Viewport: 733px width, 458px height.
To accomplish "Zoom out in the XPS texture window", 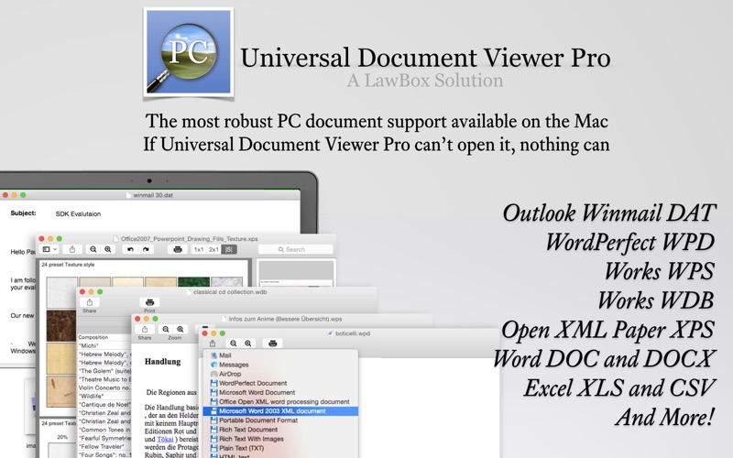I will click(x=93, y=249).
